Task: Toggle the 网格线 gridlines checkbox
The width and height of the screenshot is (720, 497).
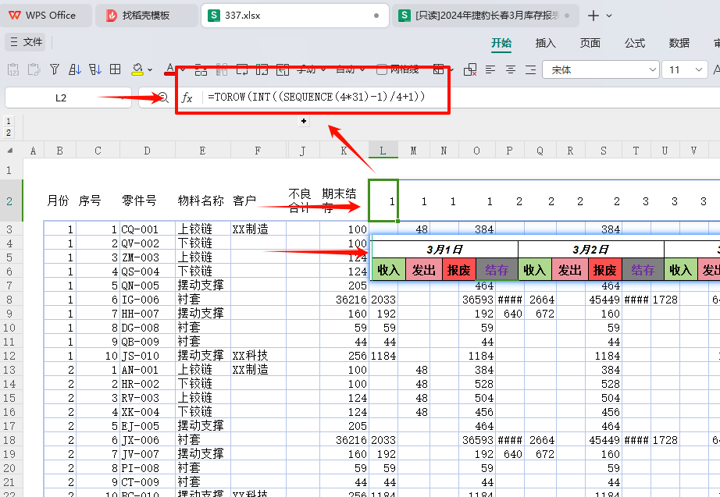Action: coord(381,69)
